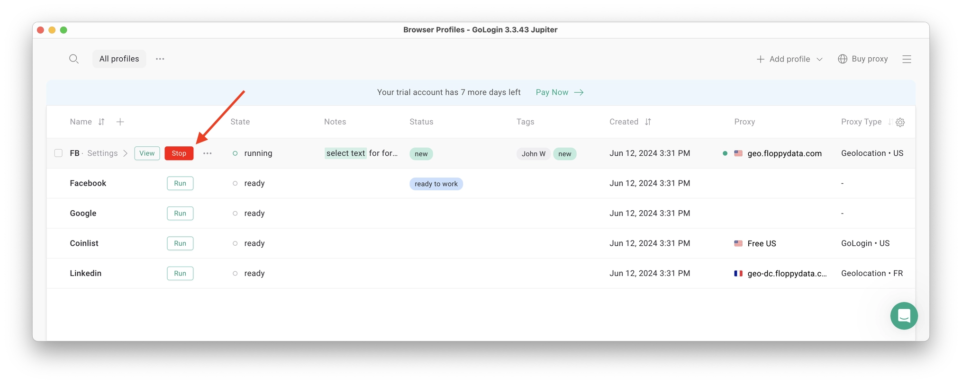962x384 pixels.
Task: Sort by Created date arrows
Action: (x=648, y=122)
